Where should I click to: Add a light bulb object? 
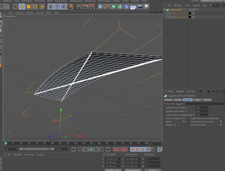point(146,6)
